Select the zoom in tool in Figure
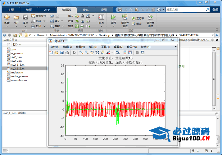Viewport: 222px width, 155px height. 81,53
